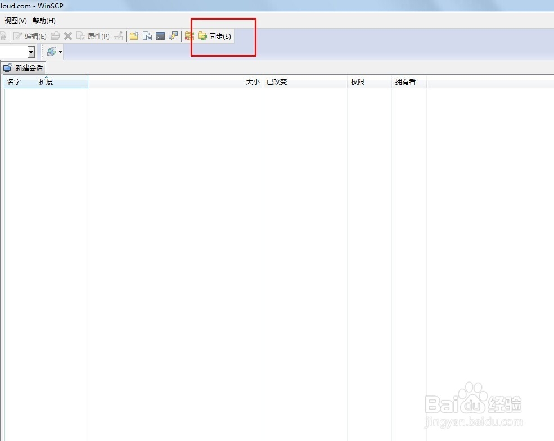Screen dimensions: 554x441
Task: Open the 帮助(H) menu
Action: (x=44, y=21)
